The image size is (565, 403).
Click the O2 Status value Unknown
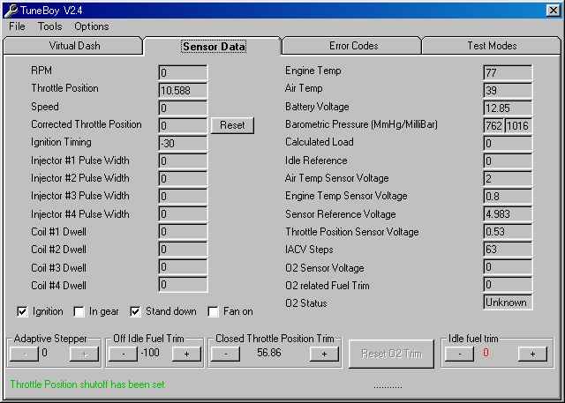click(x=508, y=302)
